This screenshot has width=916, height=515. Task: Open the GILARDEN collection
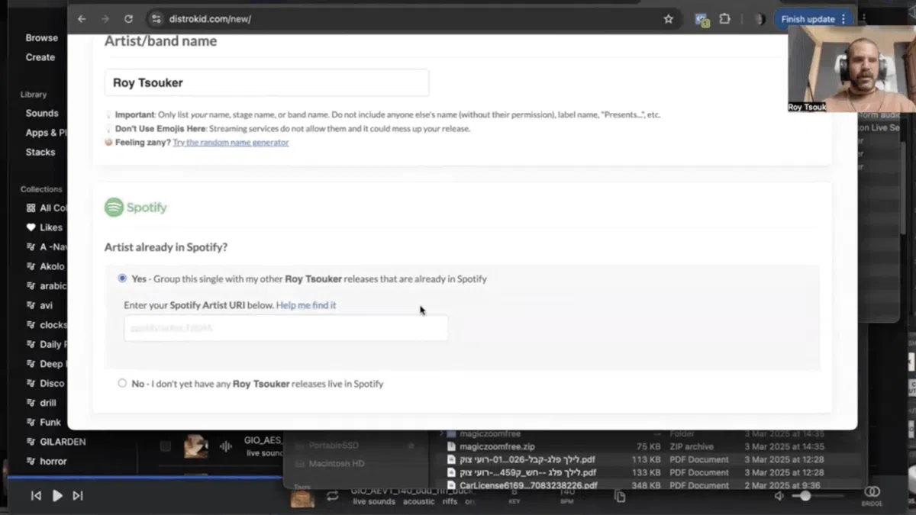coord(56,442)
